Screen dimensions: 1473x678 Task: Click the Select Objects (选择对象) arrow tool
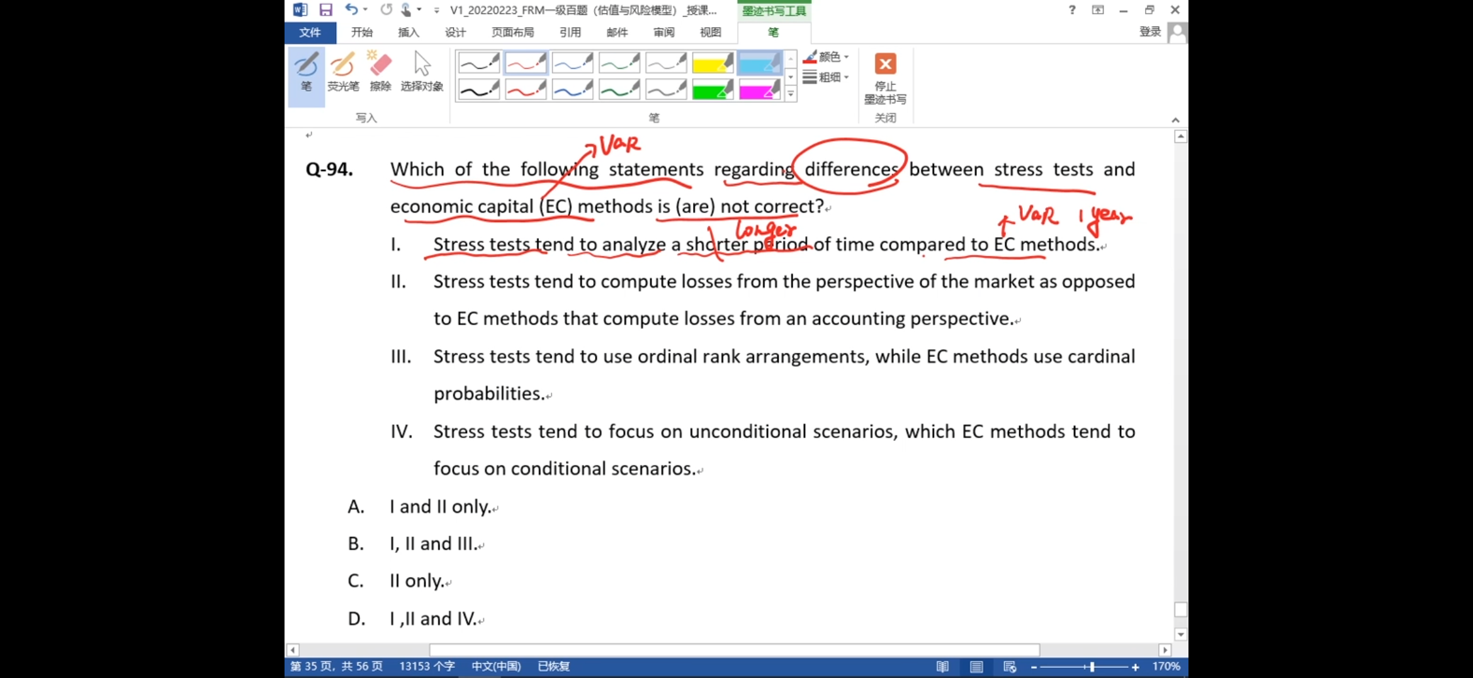(422, 73)
